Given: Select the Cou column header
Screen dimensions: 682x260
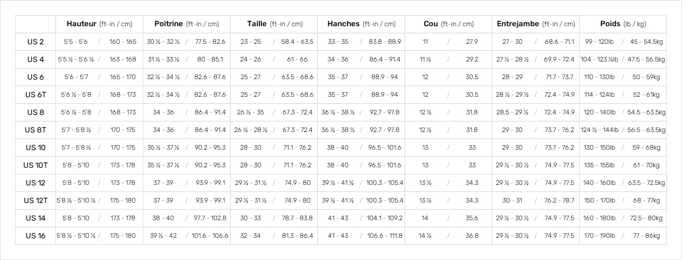Looking at the screenshot, I should point(448,24).
